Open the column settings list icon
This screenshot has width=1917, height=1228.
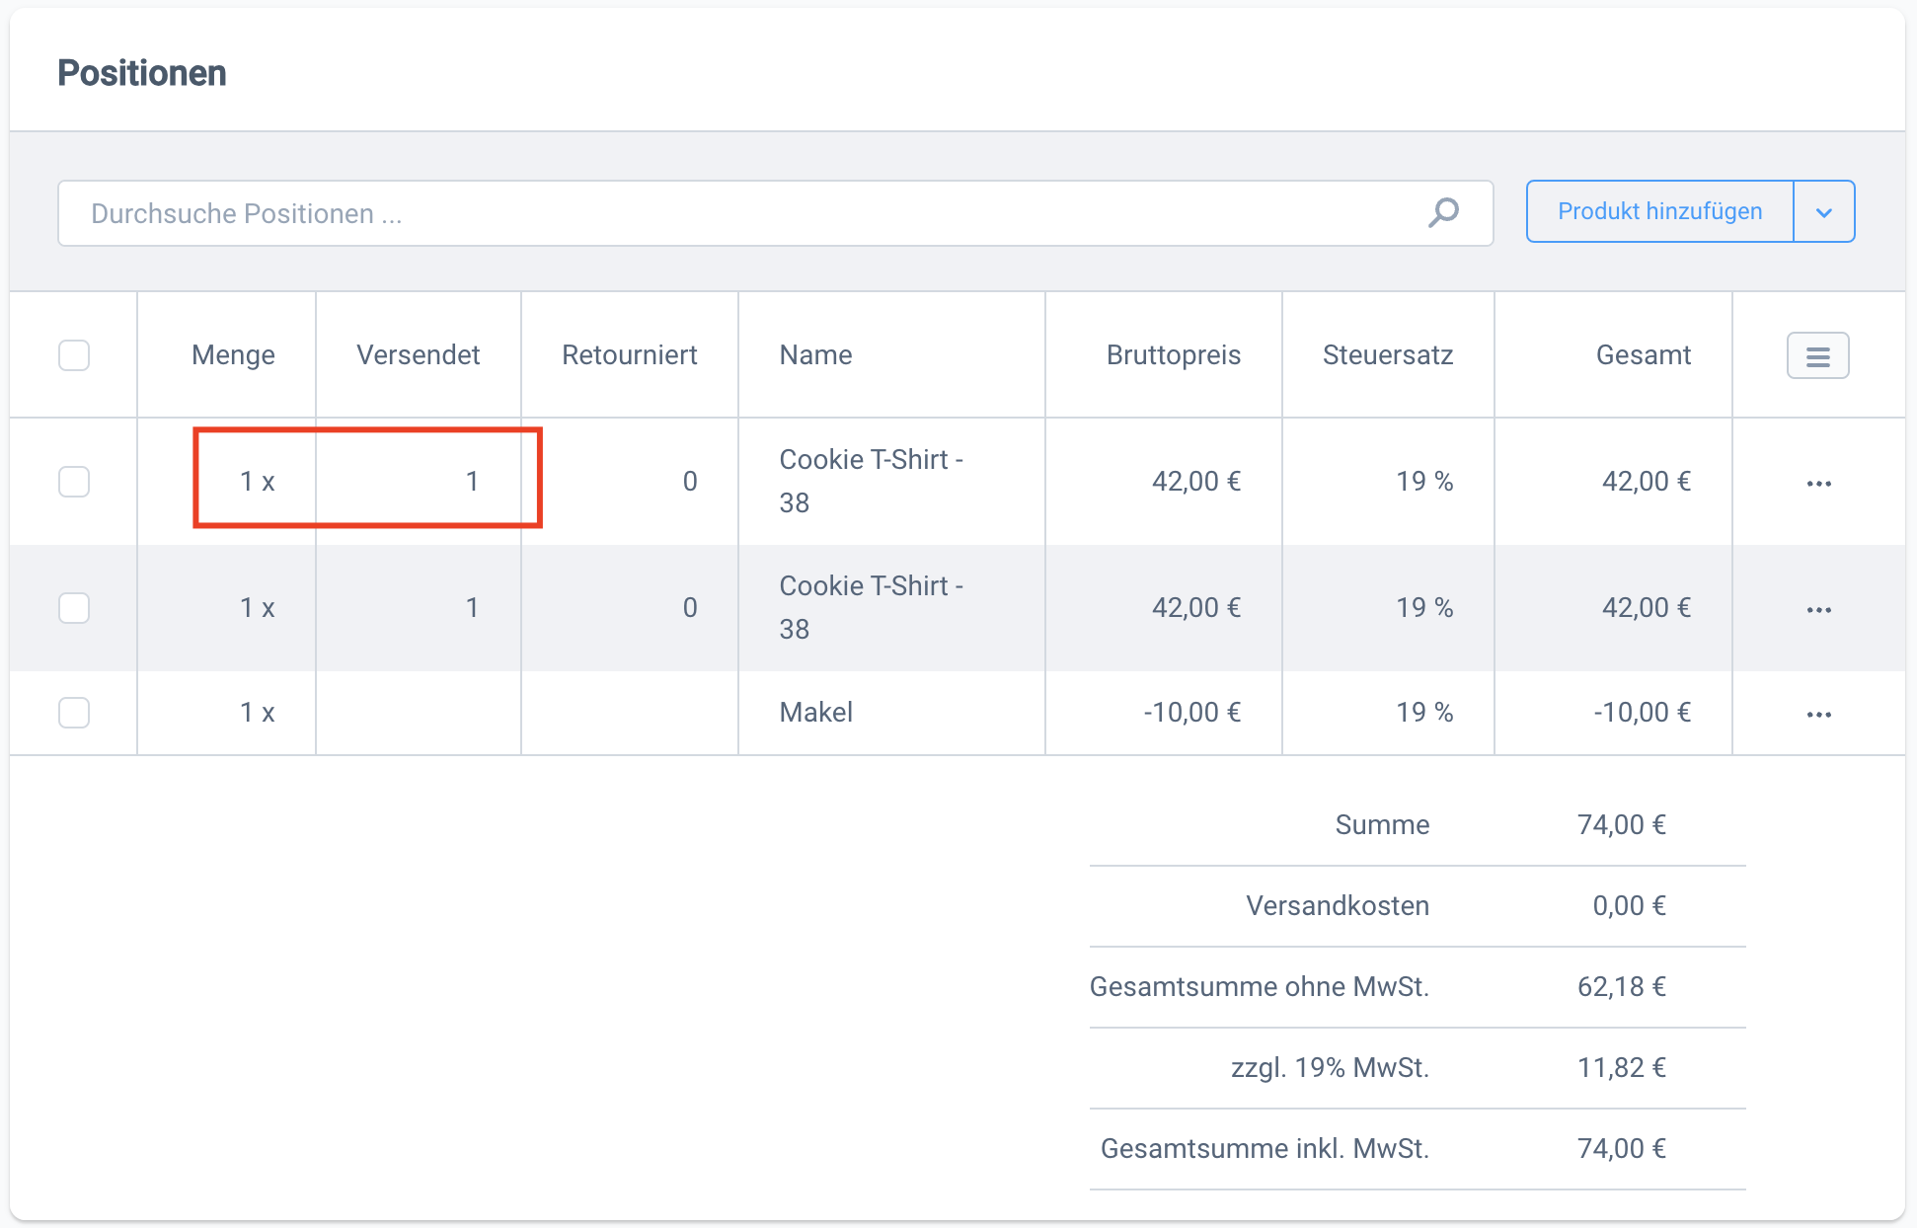[1817, 355]
